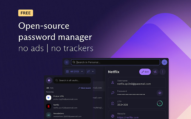Viewport: 191px width, 119px height.
Task: Click the yellow FREE badge
Action: (26, 13)
